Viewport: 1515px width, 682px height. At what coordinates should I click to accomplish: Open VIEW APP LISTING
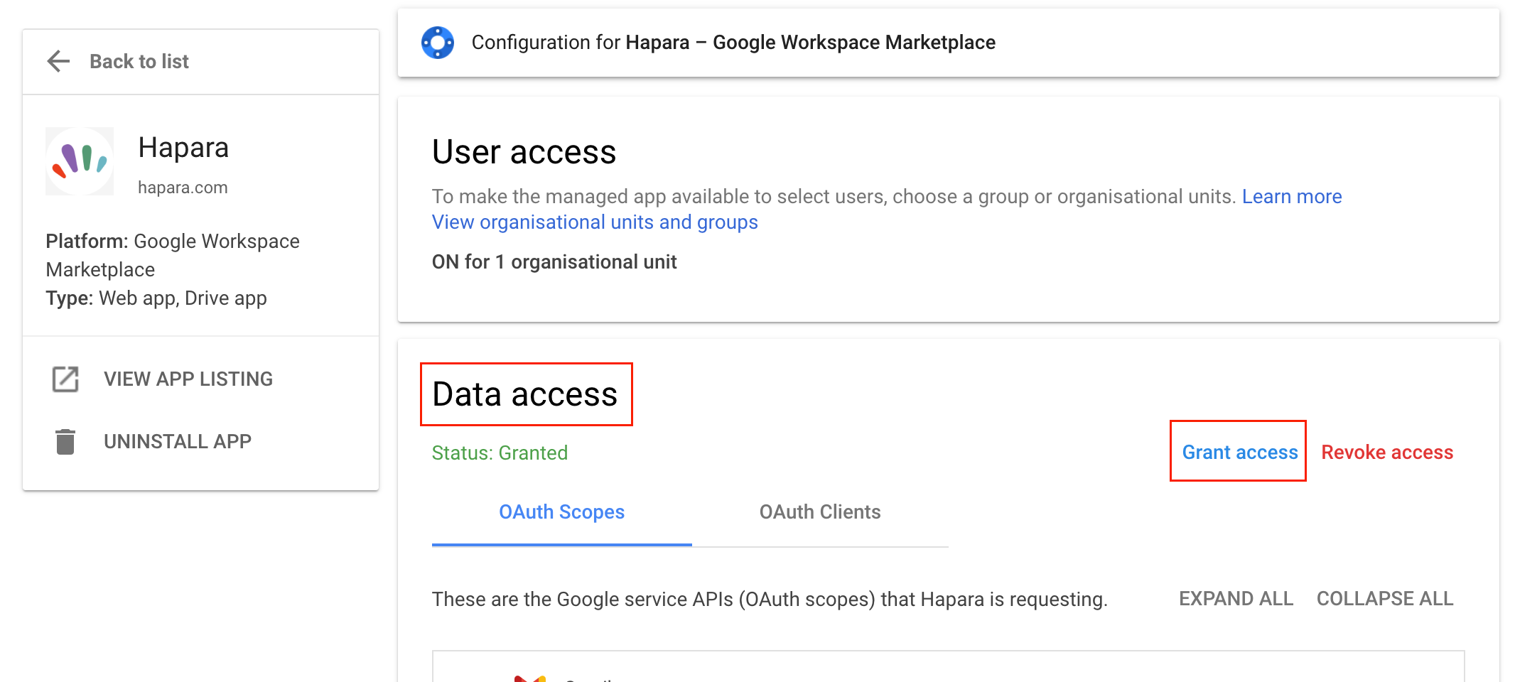point(188,379)
